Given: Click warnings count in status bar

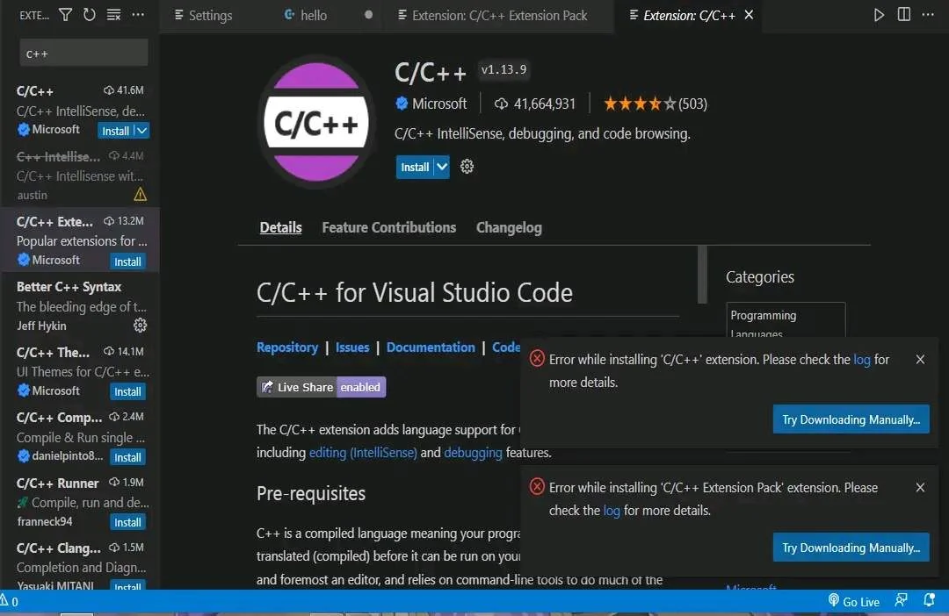Looking at the screenshot, I should (x=10, y=601).
